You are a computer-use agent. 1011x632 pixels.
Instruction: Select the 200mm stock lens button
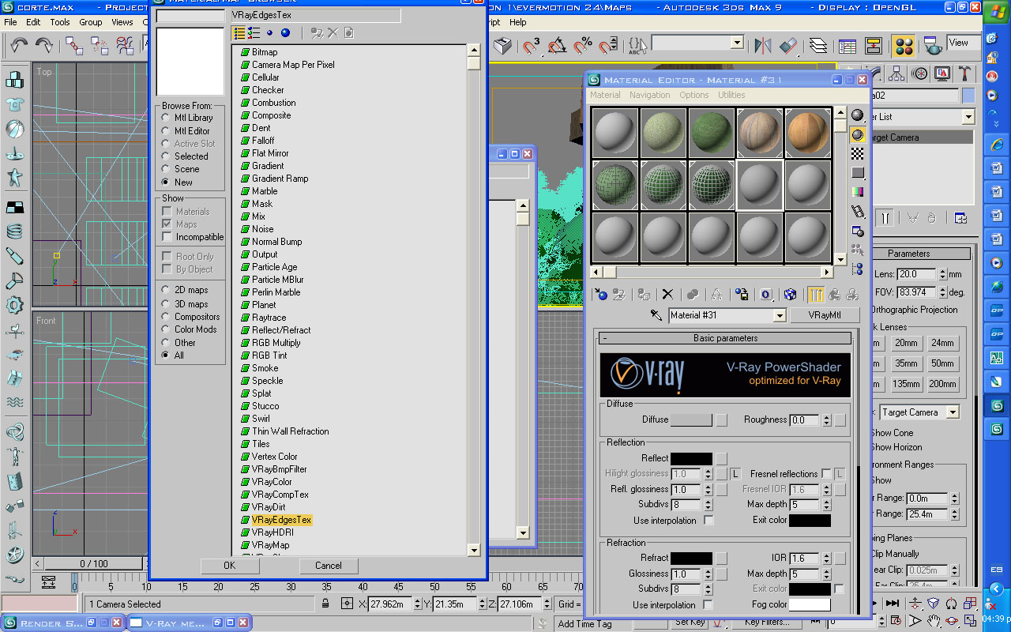942,384
